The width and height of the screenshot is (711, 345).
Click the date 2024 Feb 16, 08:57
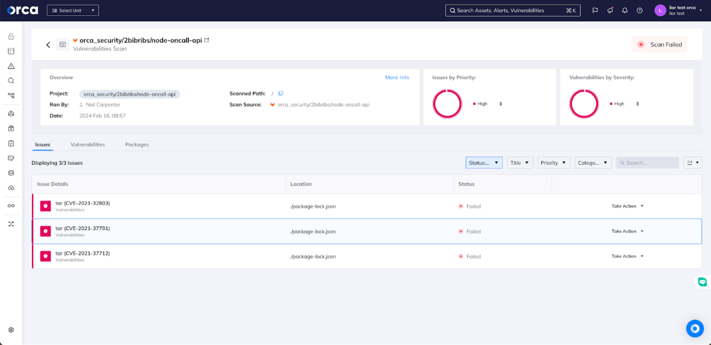(103, 116)
